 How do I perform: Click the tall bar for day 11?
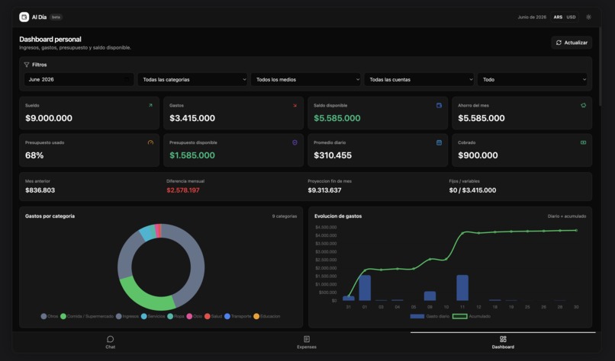point(462,288)
